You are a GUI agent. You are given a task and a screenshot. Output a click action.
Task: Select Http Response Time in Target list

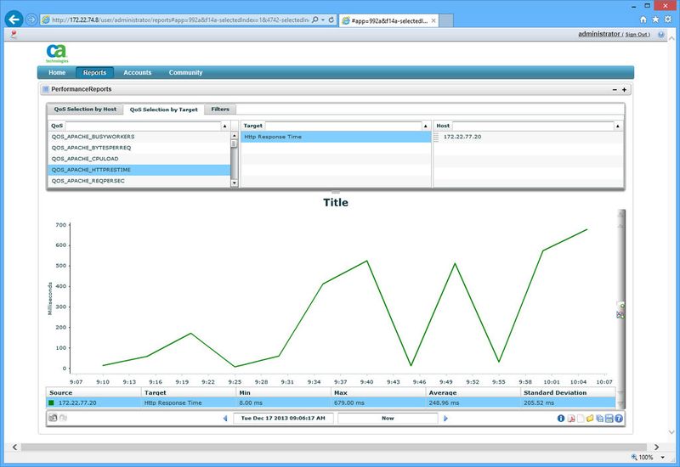coord(336,137)
